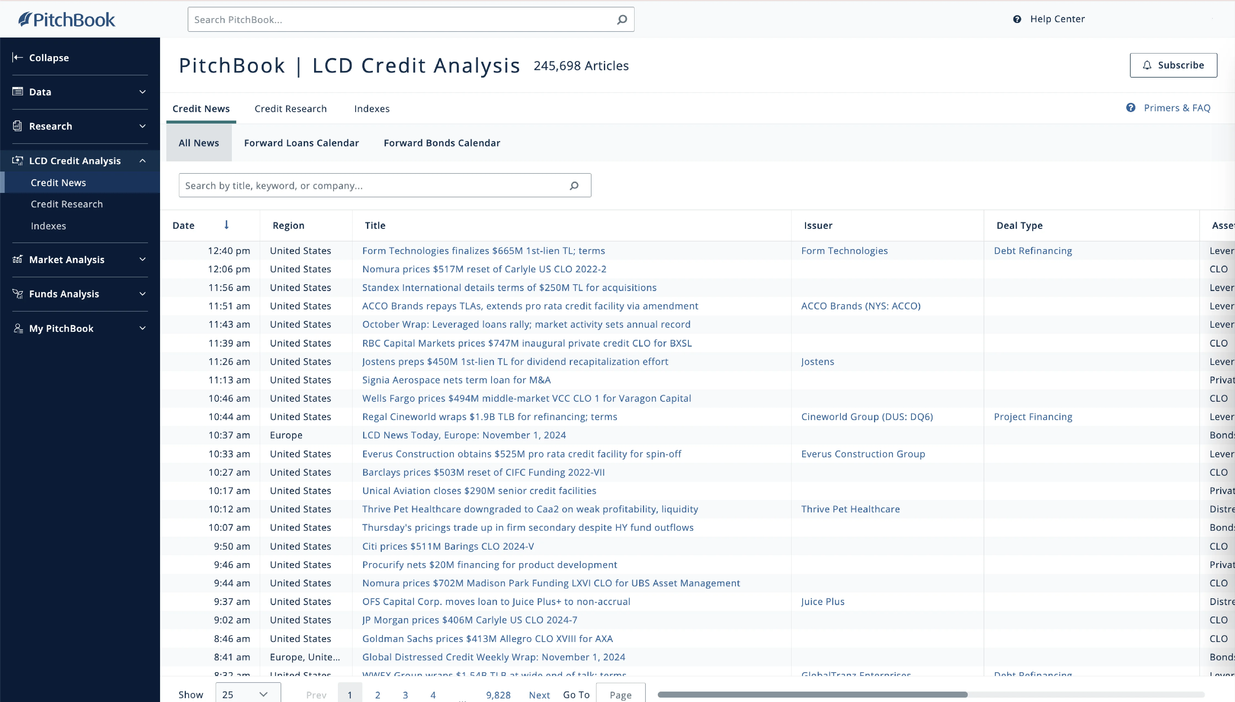Open Unical Aviation closes $290M article

coord(479,490)
